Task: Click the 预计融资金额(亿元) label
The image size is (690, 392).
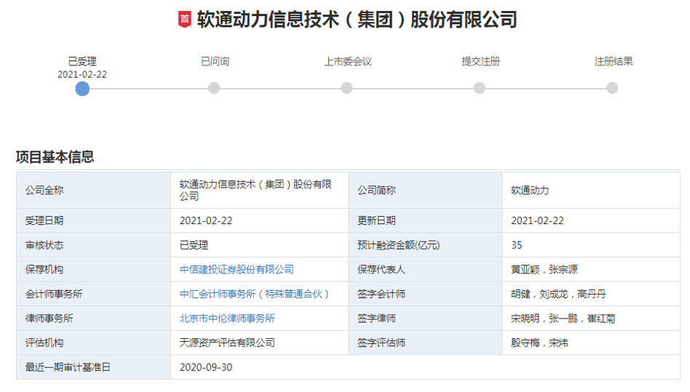Action: 399,245
